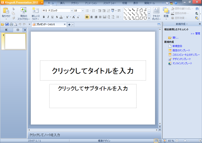This screenshot has width=202, height=143.
Task: Switch to Slide Sorter view icon
Action: point(160,141)
